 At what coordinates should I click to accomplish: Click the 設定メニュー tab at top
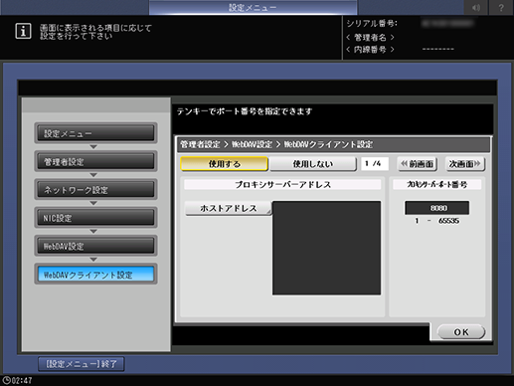pyautogui.click(x=253, y=7)
